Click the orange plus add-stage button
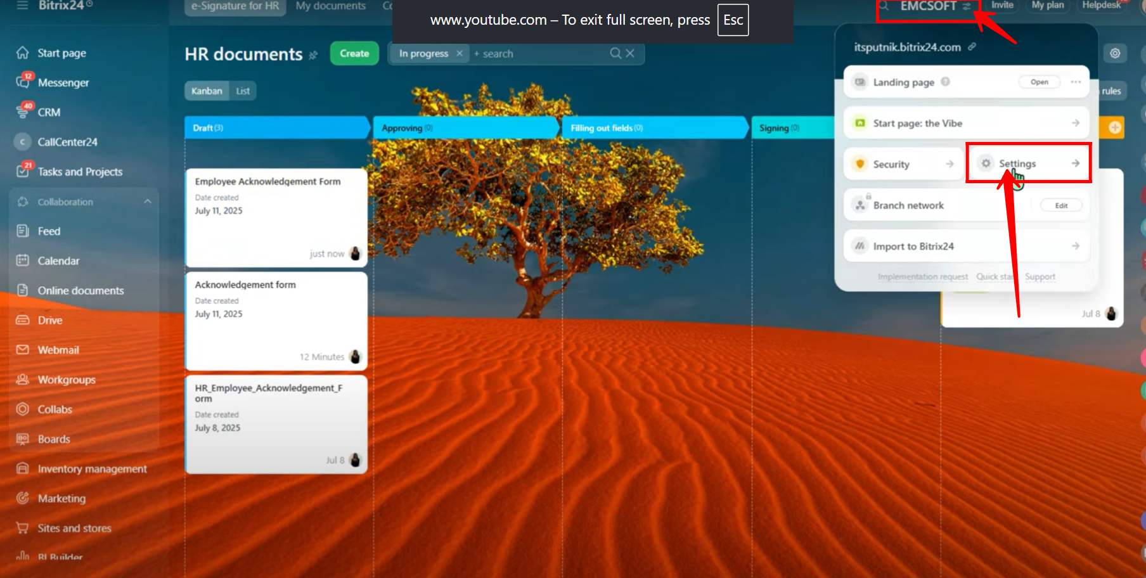This screenshot has width=1146, height=578. click(x=1115, y=127)
